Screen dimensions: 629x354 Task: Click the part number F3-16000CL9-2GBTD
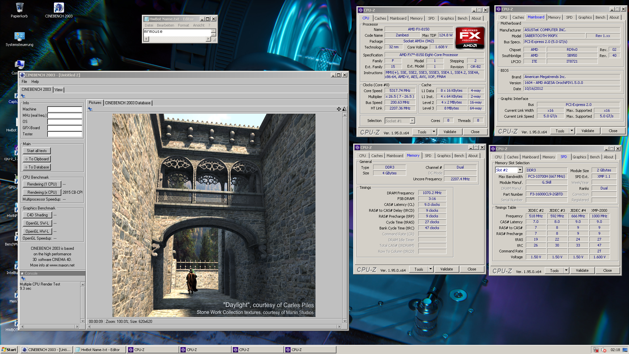click(x=546, y=194)
